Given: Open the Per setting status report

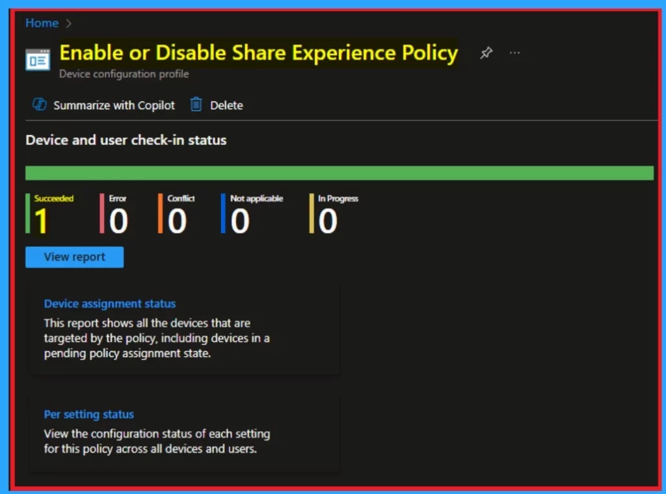Looking at the screenshot, I should coord(88,414).
